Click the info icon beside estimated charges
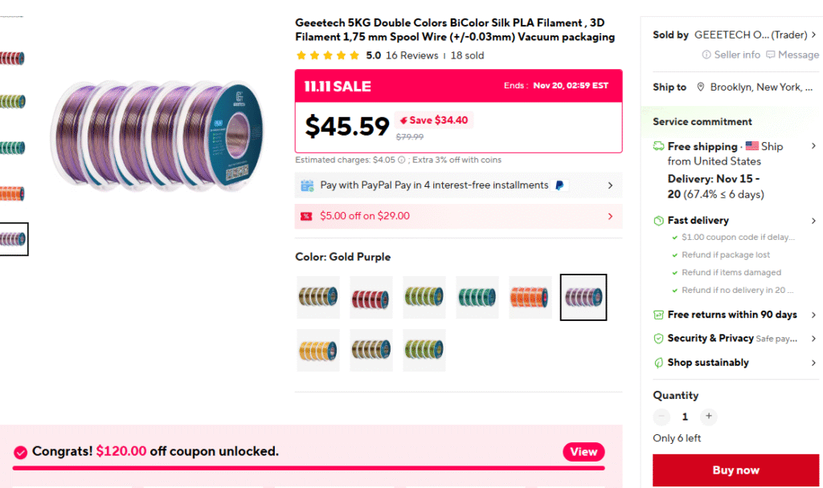 click(401, 160)
